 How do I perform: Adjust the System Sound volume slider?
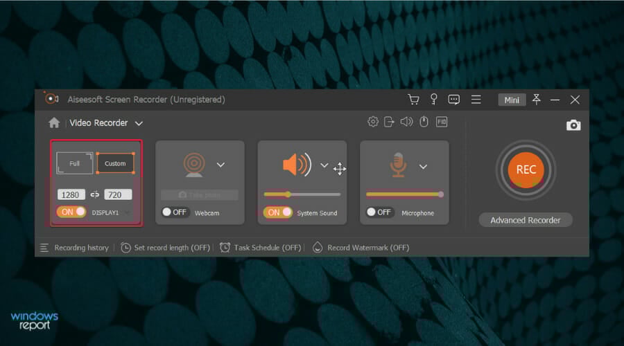click(x=302, y=194)
